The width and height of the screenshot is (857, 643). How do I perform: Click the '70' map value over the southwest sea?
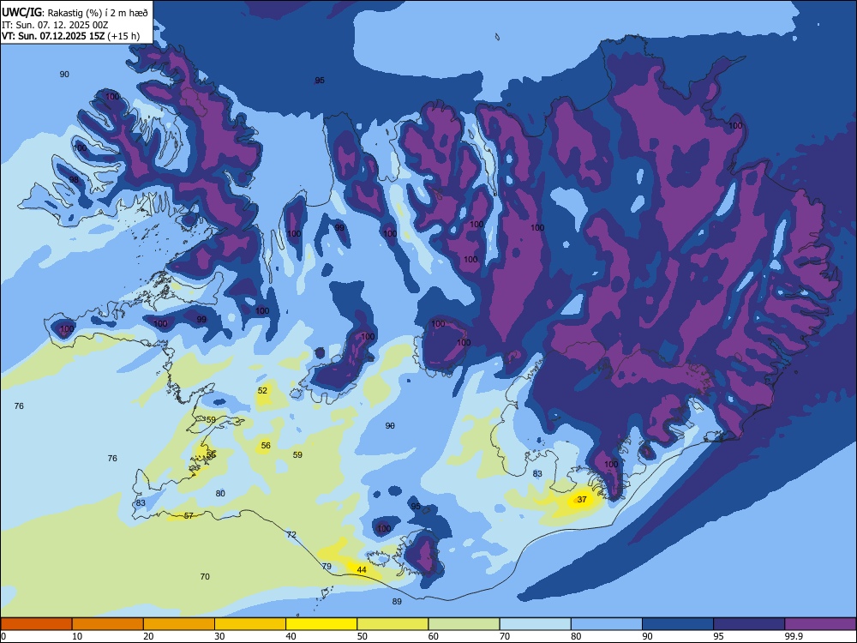coord(205,576)
